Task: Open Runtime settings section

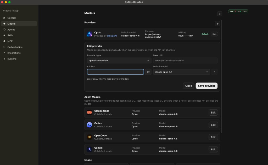Action: [x=19, y=59]
